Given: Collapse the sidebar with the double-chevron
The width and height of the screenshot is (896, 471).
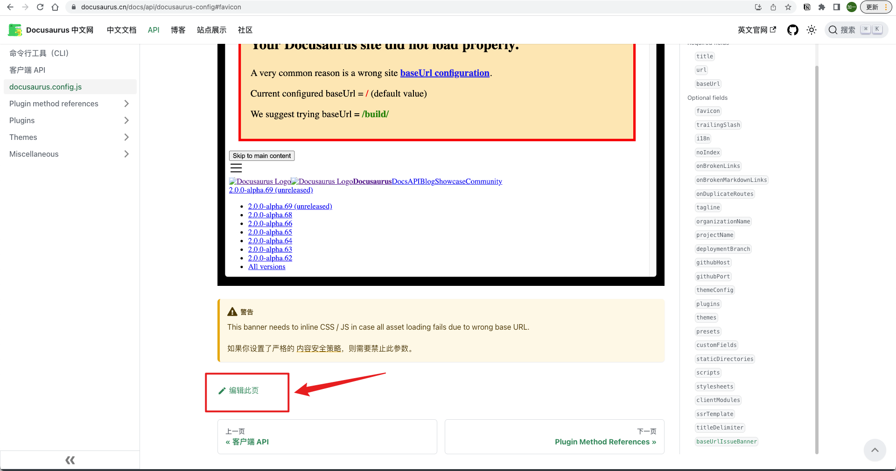Looking at the screenshot, I should (70, 460).
